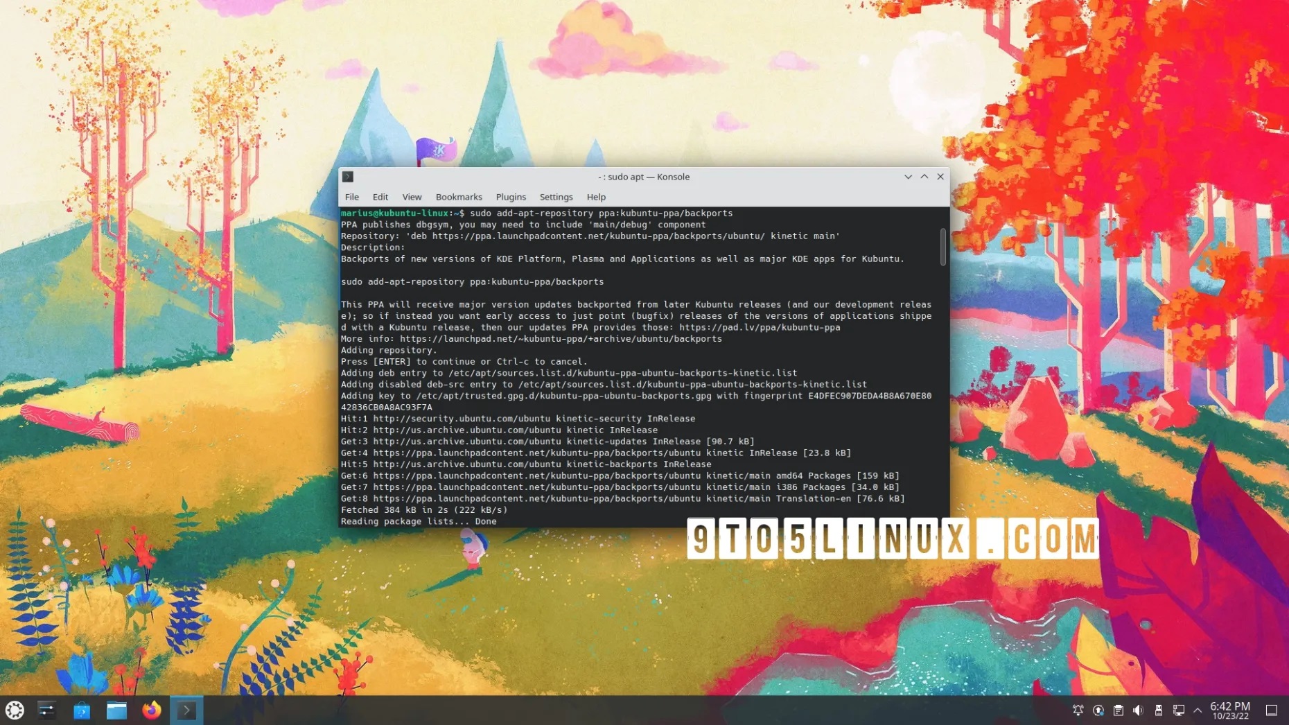
Task: Open the Settings menu in Konsole
Action: click(x=556, y=197)
